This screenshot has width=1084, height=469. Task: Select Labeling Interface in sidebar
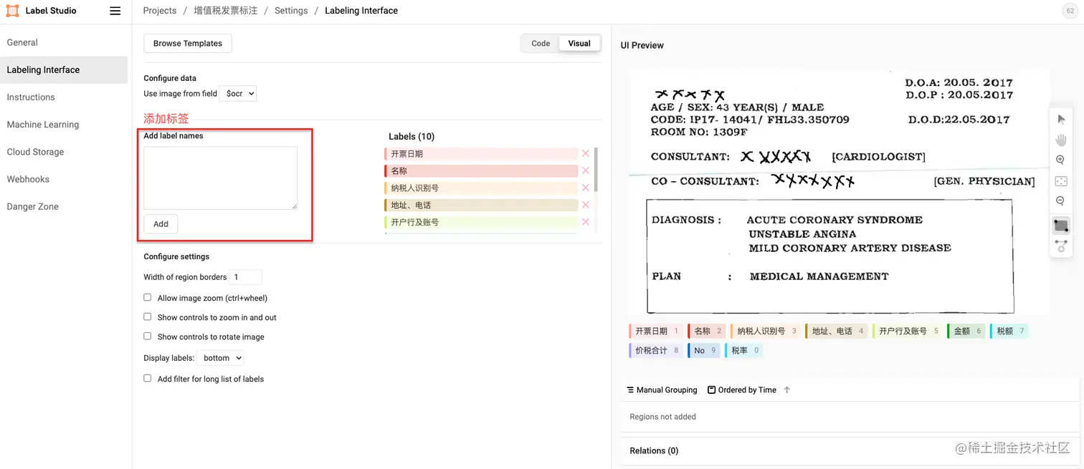click(x=64, y=69)
